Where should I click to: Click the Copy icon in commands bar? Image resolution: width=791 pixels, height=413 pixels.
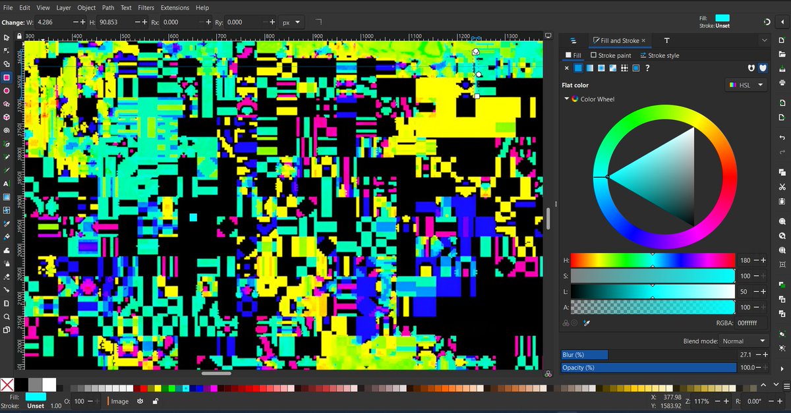coord(782,171)
